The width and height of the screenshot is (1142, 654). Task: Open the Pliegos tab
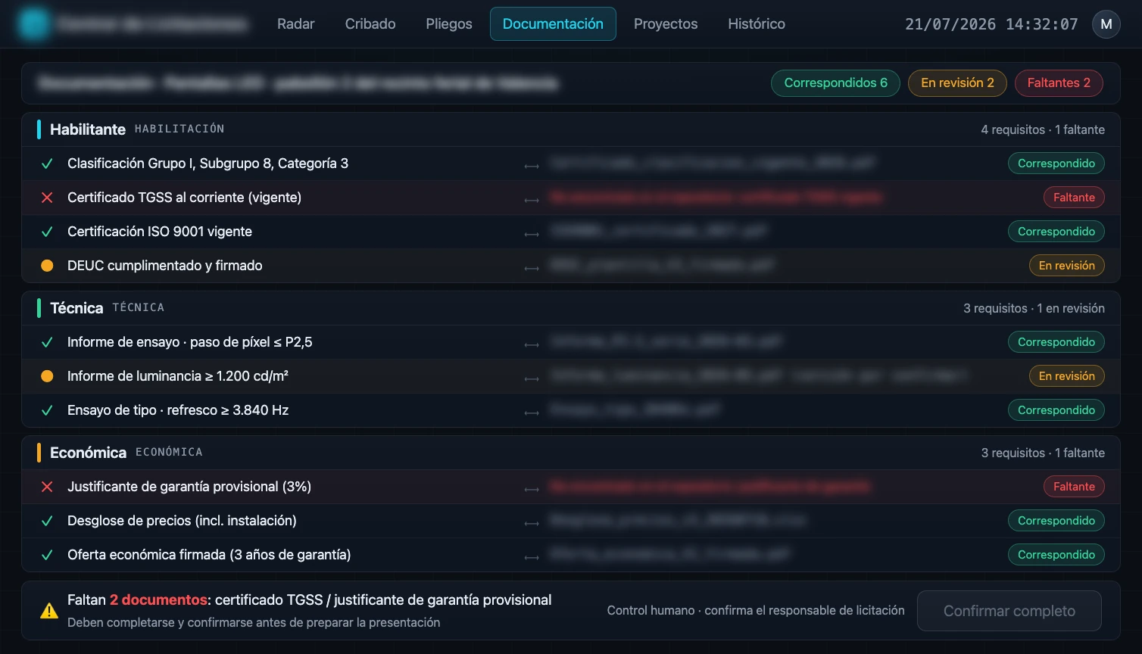(x=449, y=23)
